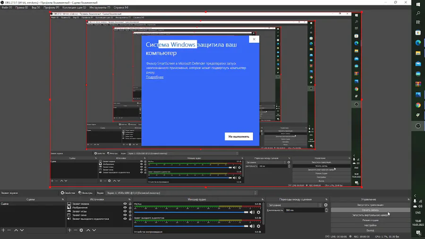This screenshot has height=239, width=425.
Task: Open the Файл menu
Action: (x=7, y=8)
